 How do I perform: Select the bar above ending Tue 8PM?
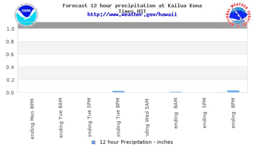(x=118, y=91)
